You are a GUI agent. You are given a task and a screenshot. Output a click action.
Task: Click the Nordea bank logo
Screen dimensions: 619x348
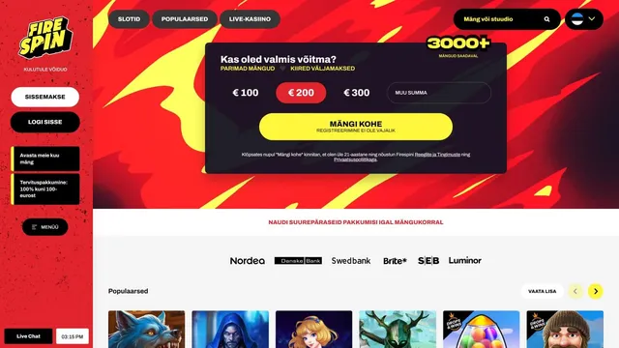pyautogui.click(x=248, y=261)
